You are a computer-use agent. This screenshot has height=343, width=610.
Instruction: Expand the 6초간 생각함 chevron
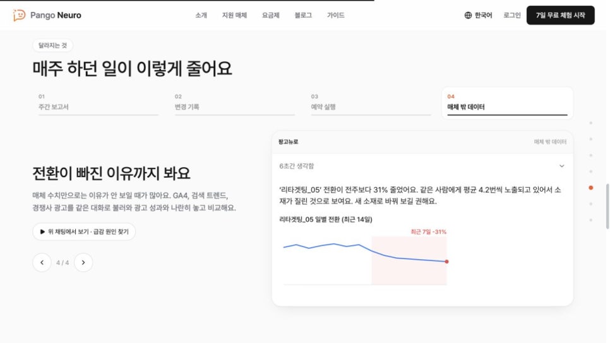pyautogui.click(x=562, y=166)
